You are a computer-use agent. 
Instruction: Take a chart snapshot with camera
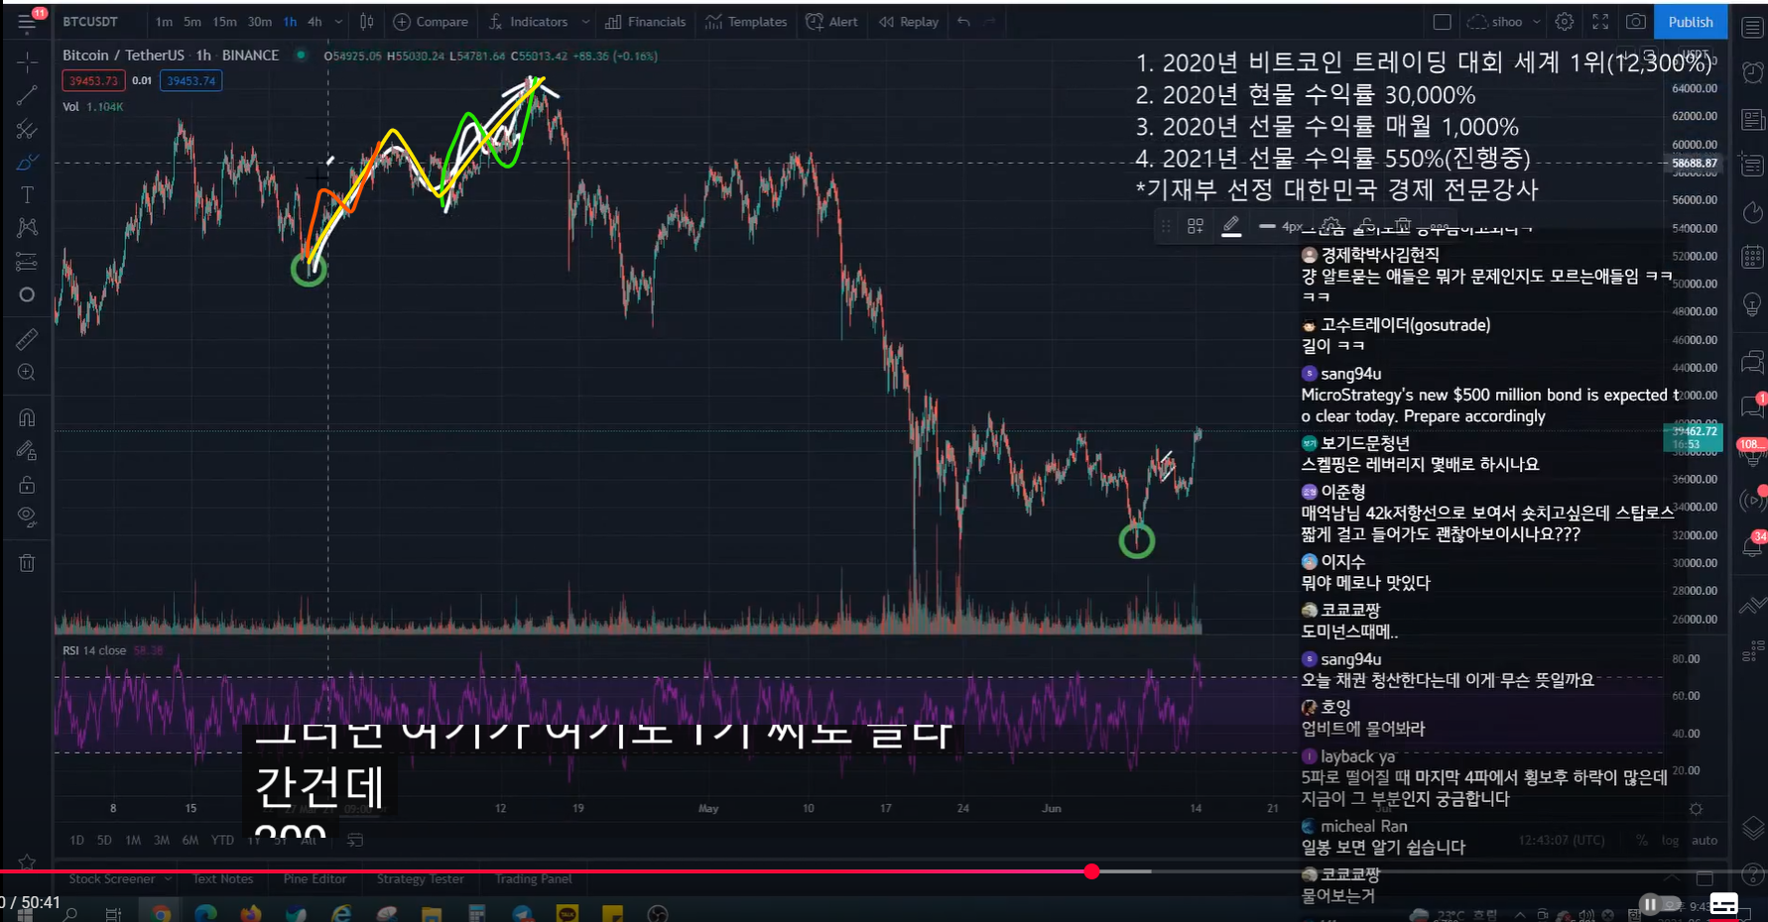pyautogui.click(x=1636, y=22)
